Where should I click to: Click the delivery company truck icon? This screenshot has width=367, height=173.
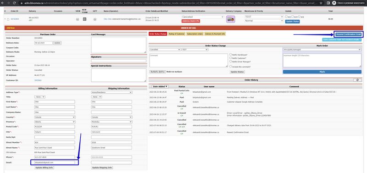231,19
